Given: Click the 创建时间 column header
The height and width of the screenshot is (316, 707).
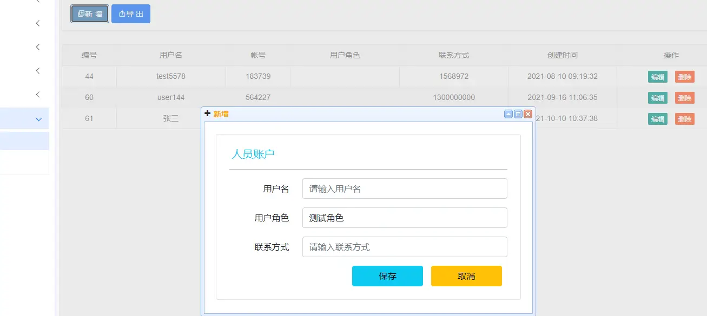Looking at the screenshot, I should click(562, 55).
